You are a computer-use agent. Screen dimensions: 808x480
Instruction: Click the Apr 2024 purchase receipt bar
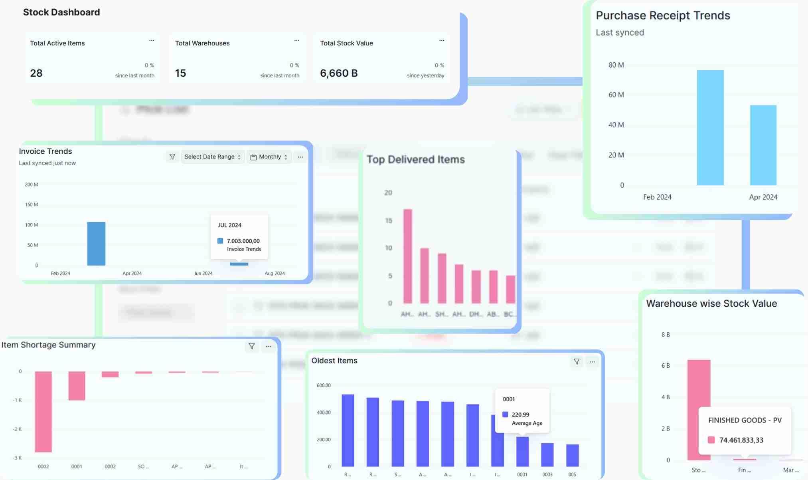pos(763,145)
